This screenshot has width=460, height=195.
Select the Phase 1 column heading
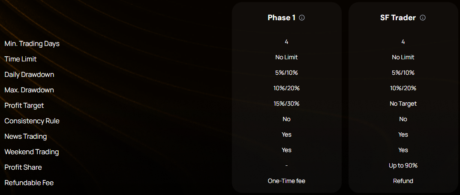pyautogui.click(x=282, y=18)
